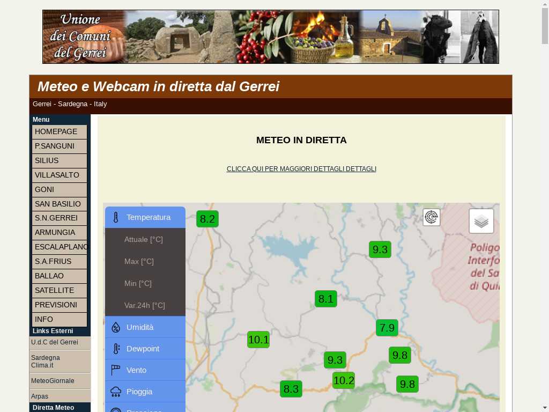
Task: Click the droplet icon beside Umidità
Action: 116,327
